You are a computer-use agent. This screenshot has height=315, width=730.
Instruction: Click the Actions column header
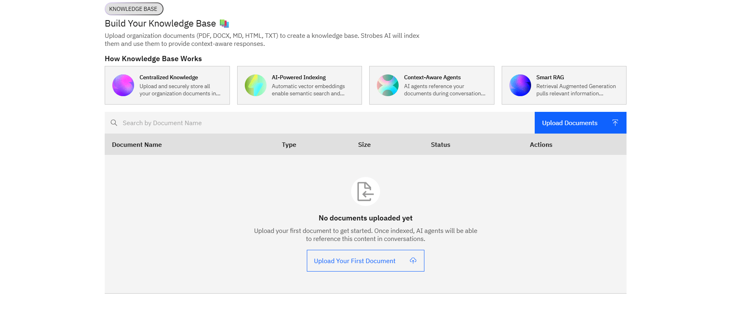click(x=541, y=145)
